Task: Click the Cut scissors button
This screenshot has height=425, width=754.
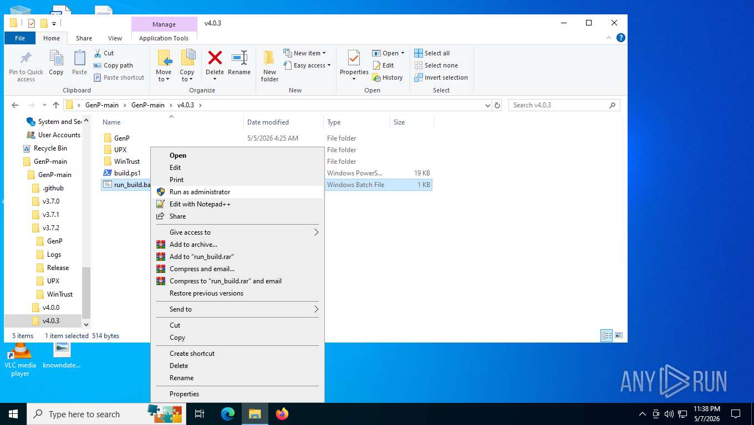Action: coord(104,53)
